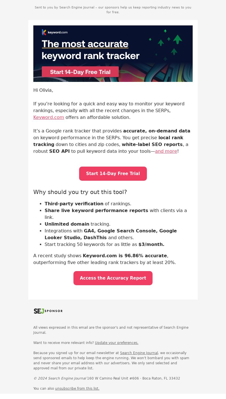Select the Third-party verification bullet point

88,204
